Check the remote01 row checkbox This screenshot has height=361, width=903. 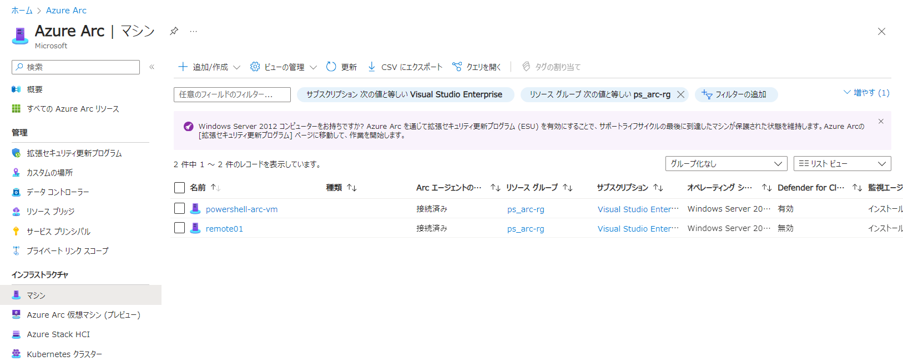pos(179,228)
